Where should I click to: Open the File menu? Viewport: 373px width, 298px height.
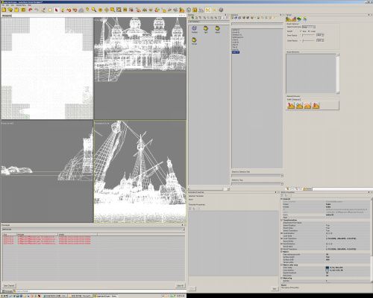point(3,5)
